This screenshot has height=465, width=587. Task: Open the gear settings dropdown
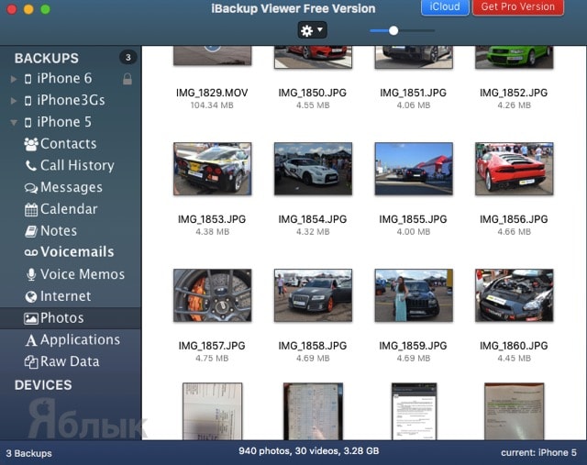311,30
